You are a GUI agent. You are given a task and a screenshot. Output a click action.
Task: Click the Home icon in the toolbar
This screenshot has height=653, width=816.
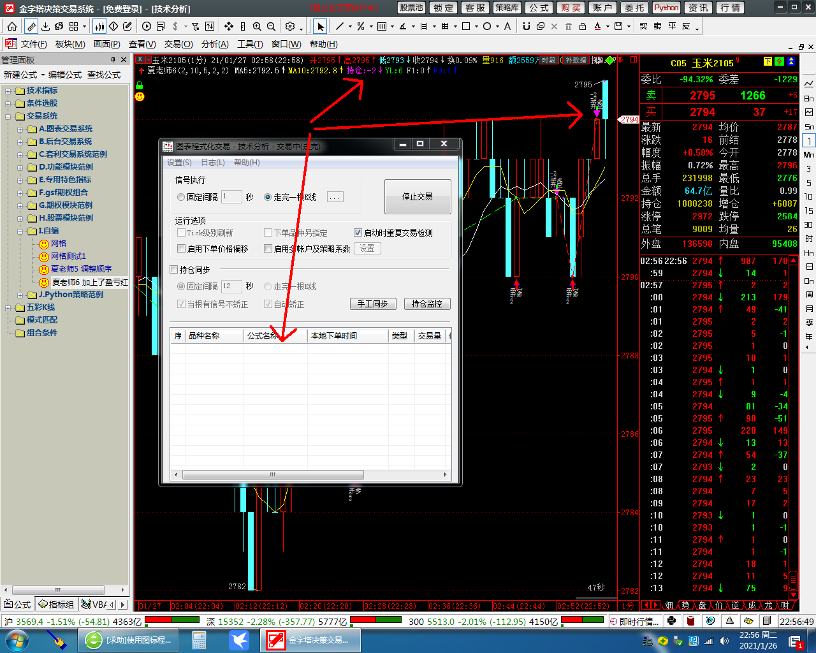[x=12, y=26]
